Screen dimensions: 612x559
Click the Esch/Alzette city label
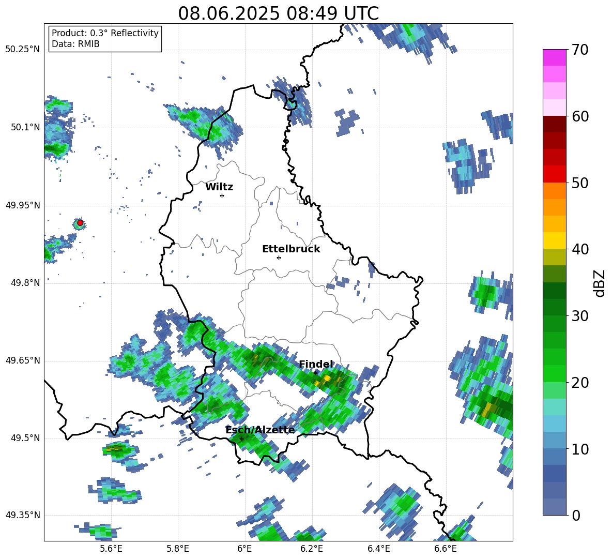[261, 430]
